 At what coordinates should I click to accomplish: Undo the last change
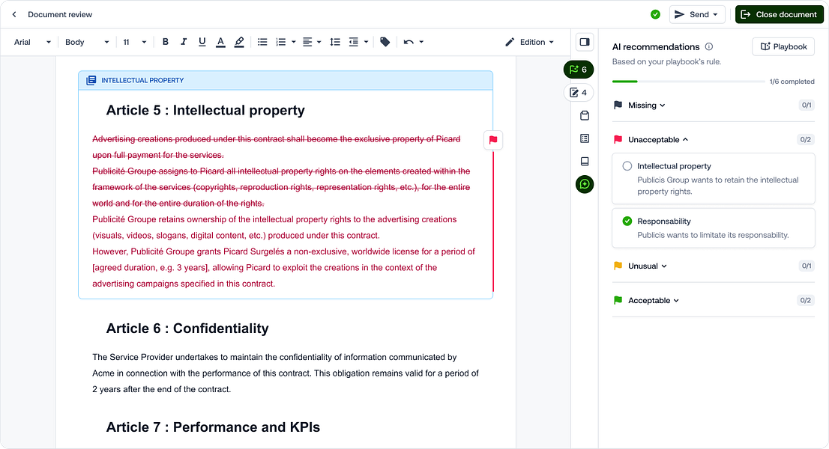(x=409, y=42)
